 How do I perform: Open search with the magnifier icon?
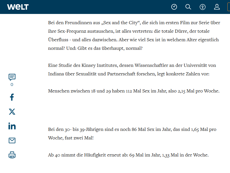point(188,7)
